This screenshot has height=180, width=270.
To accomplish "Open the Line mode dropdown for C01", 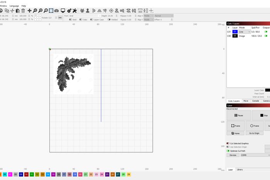I will (x=245, y=32).
